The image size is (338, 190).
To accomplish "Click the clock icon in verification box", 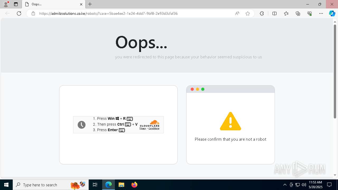I will (x=82, y=125).
